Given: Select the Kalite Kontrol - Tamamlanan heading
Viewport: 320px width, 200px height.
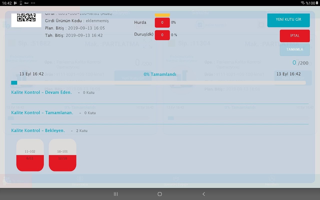Looking at the screenshot, I should tap(42, 113).
